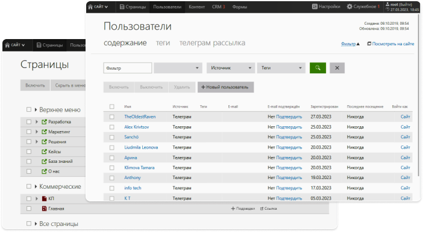This screenshot has width=423, height=232.
Task: Check the Liudmila Leonova user row
Action: (111, 147)
